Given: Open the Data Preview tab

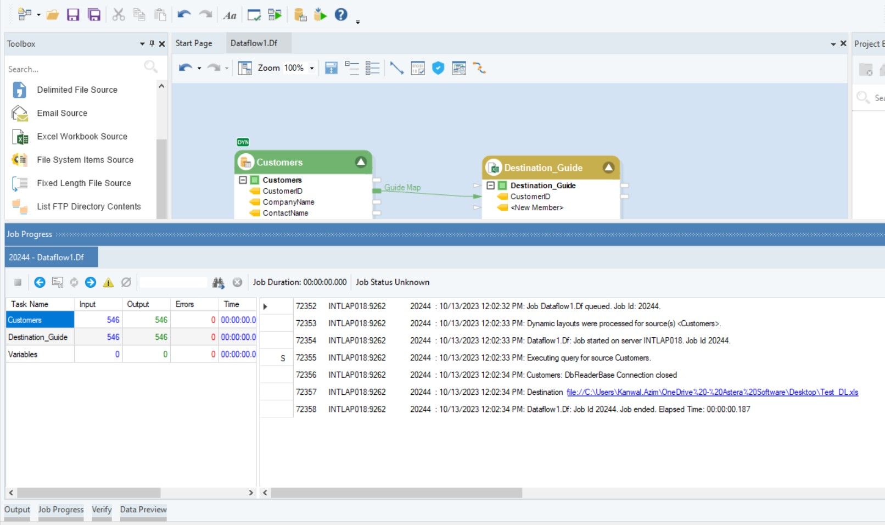Looking at the screenshot, I should (x=143, y=510).
